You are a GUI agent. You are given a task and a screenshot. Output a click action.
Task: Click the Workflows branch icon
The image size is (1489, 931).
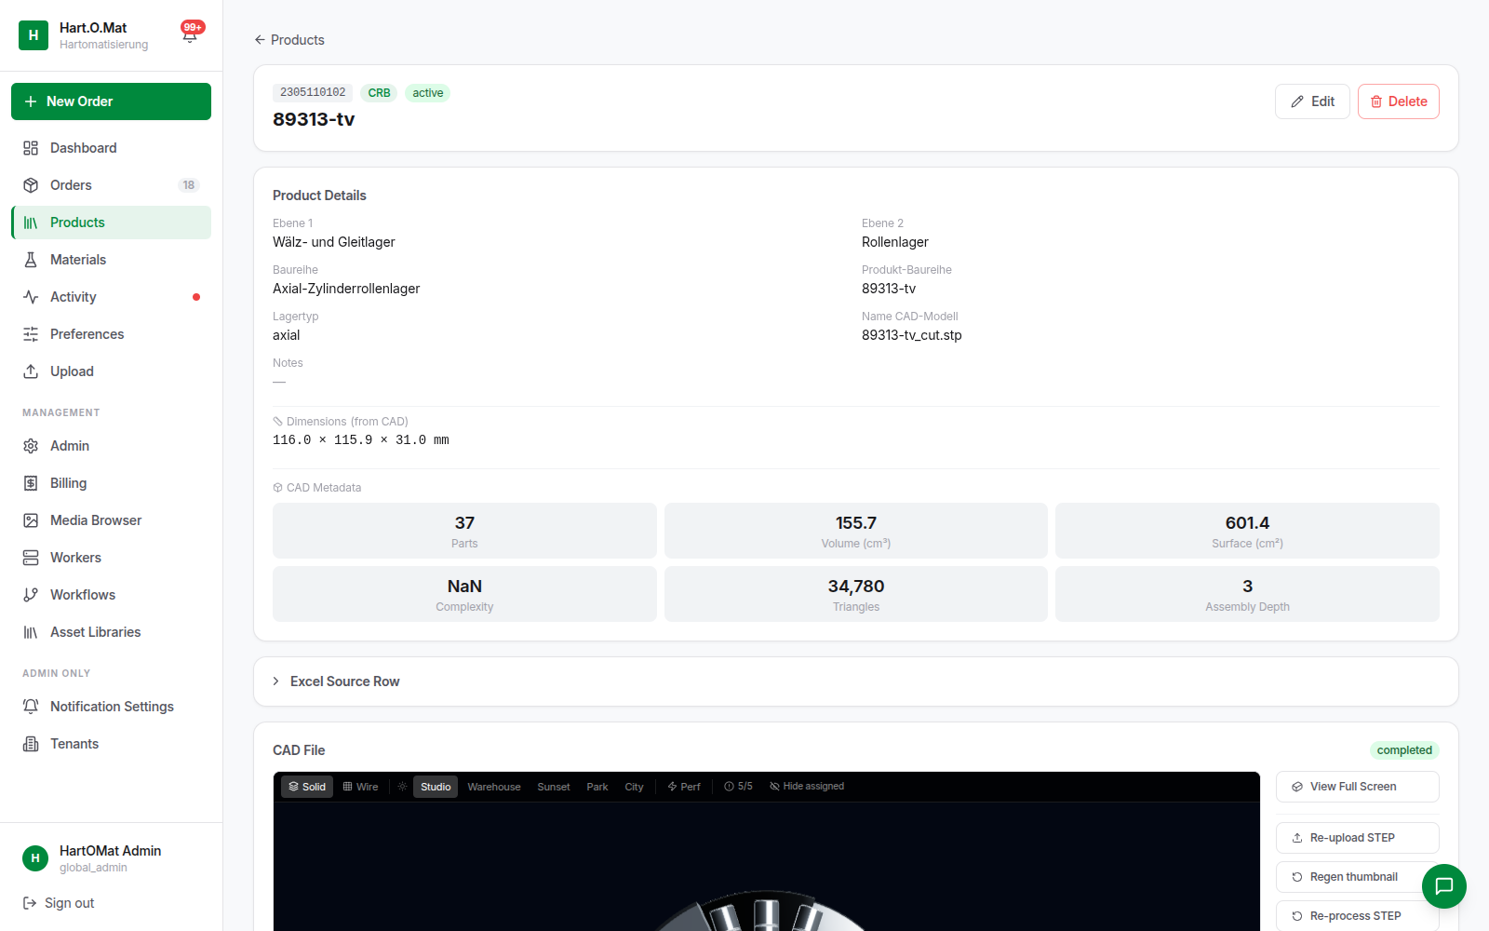(x=31, y=595)
